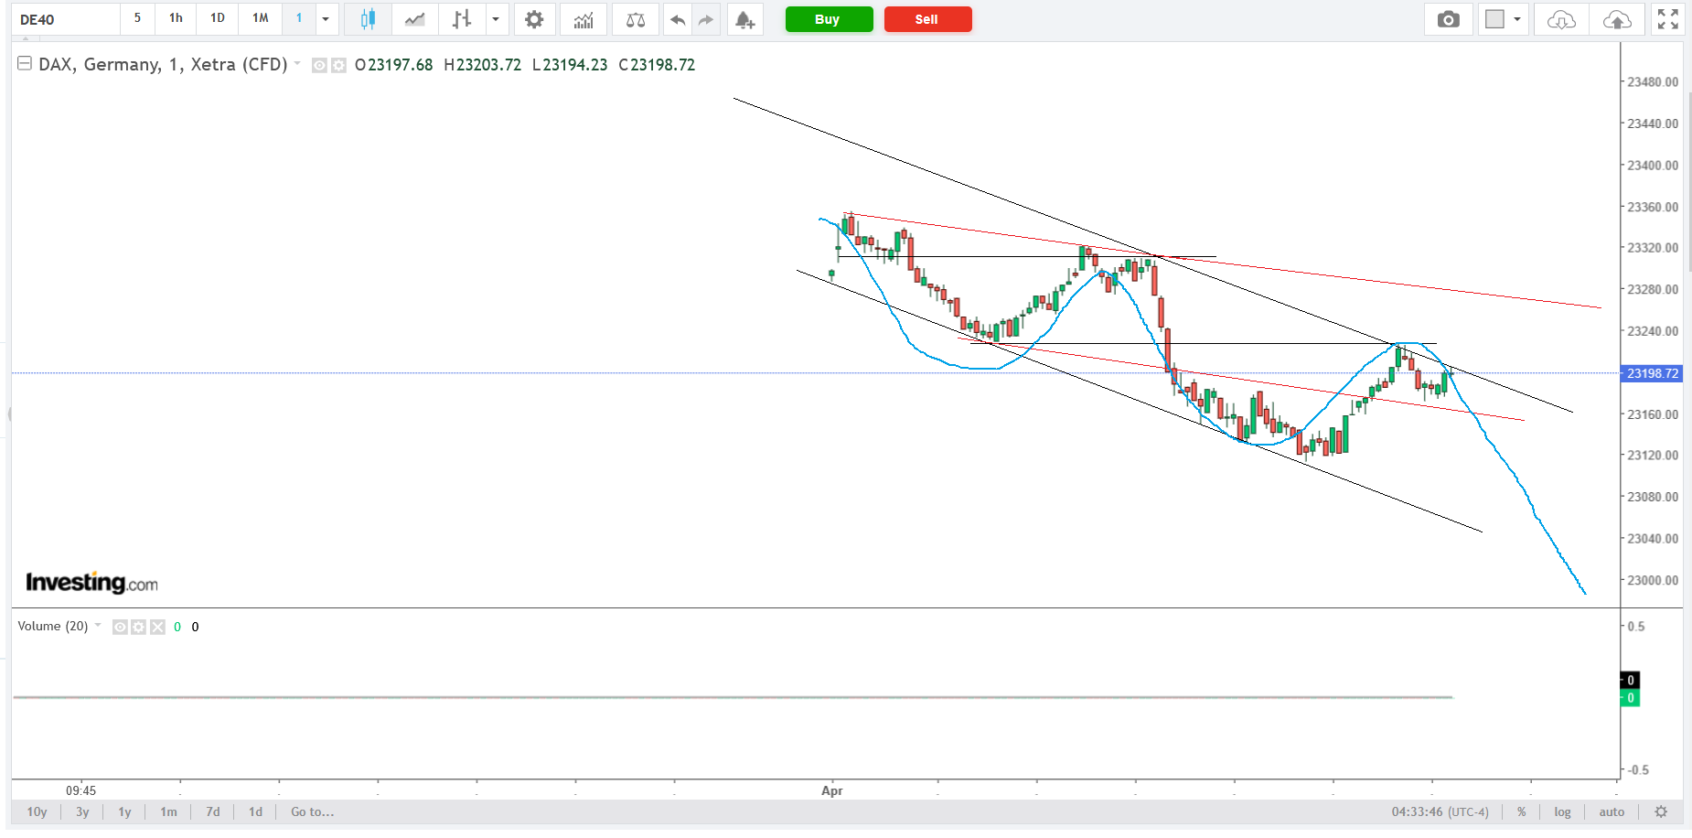This screenshot has height=838, width=1692.
Task: Click the compare symbols scales icon
Action: click(x=636, y=19)
